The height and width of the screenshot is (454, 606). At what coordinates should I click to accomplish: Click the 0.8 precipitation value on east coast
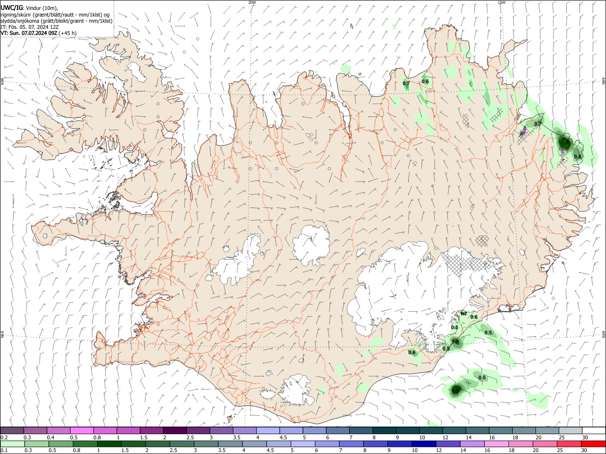578,157
